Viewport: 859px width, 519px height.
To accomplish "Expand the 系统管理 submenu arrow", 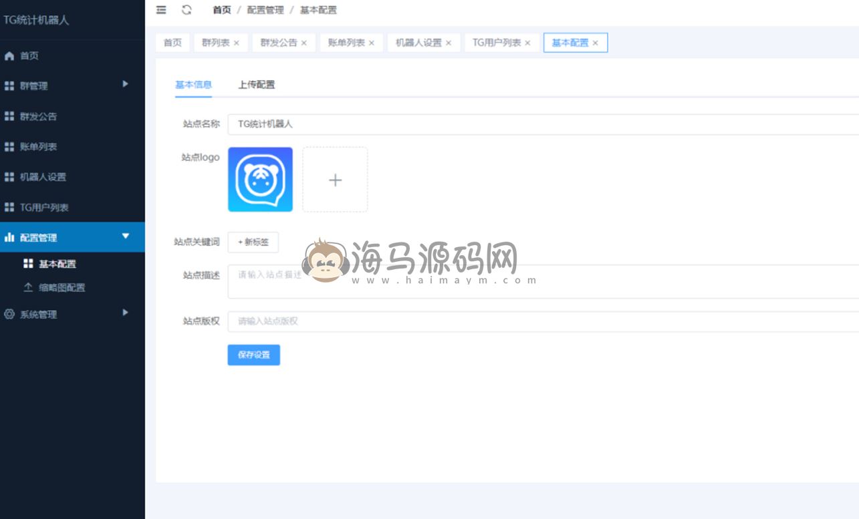I will click(125, 313).
